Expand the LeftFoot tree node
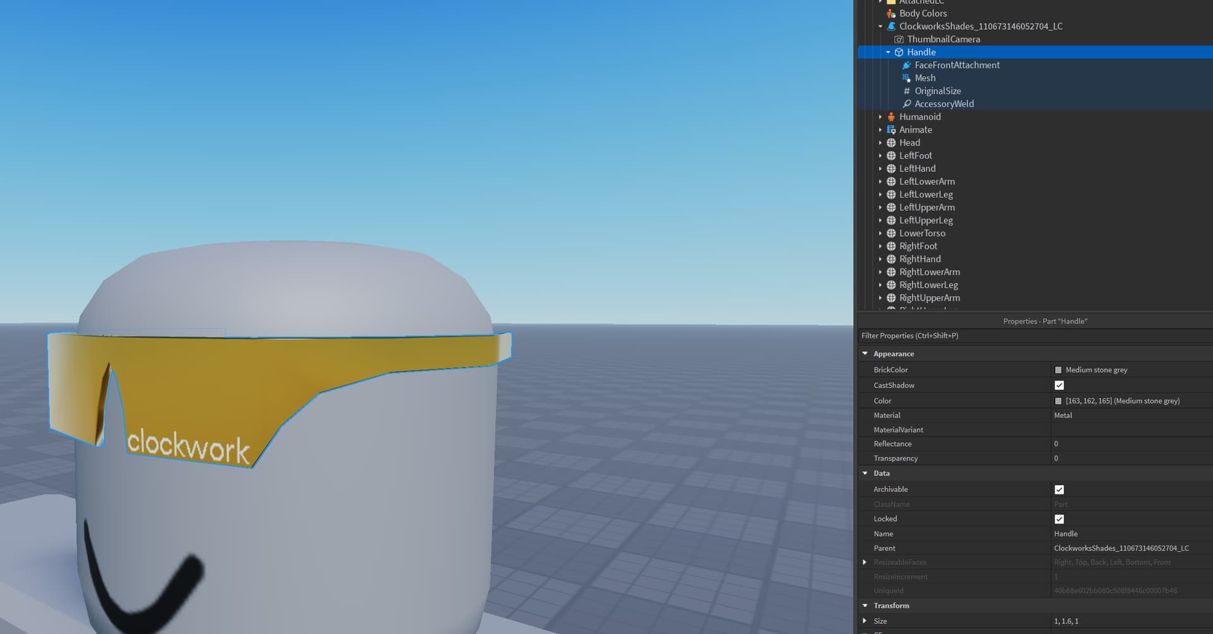 click(x=880, y=156)
